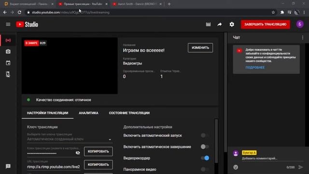Open stream settings gear icon
Viewport: 309px width, 174px height.
(232, 24)
